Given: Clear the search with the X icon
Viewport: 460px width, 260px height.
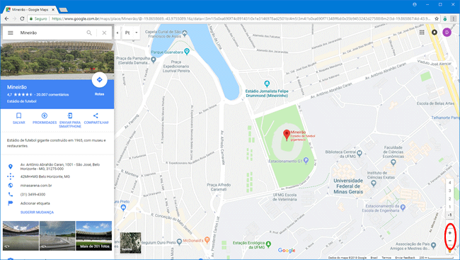Looking at the screenshot, I should [104, 33].
